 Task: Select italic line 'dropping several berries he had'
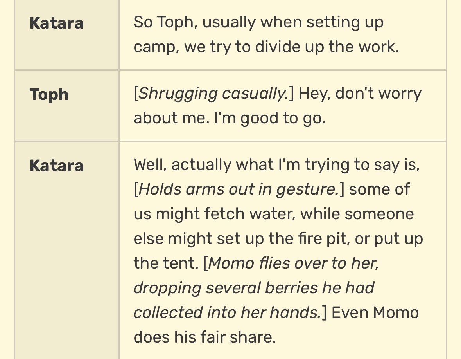[x=254, y=288]
